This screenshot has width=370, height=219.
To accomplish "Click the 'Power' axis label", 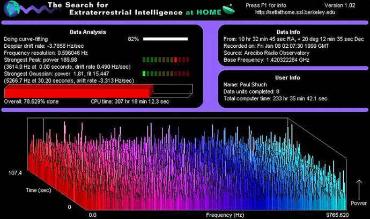I will (x=359, y=203).
